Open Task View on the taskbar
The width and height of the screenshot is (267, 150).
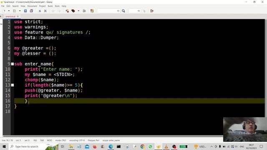63,146
